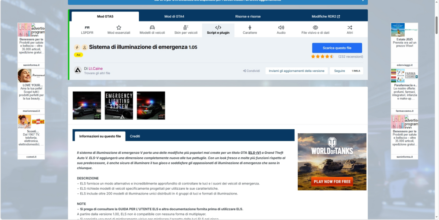Click the Asi tag badge
Screen dimensions: 439x220
[x=79, y=55]
